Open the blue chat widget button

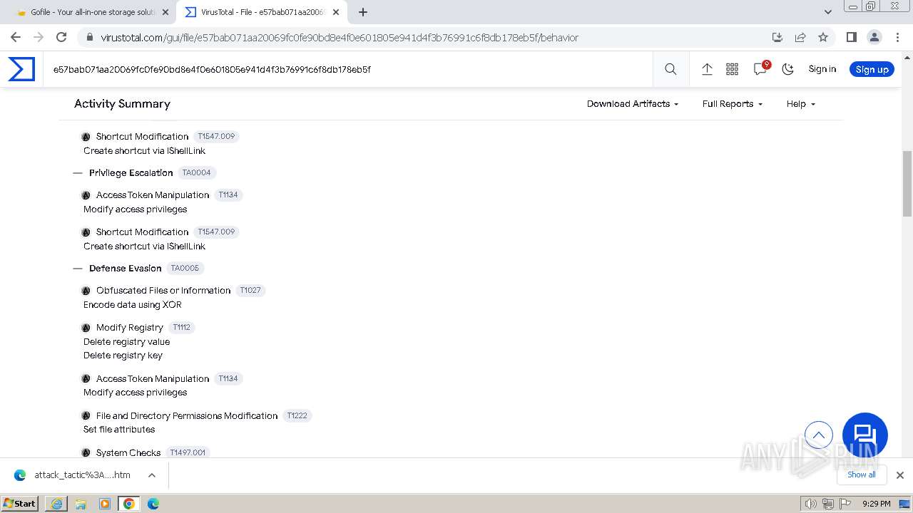(865, 435)
